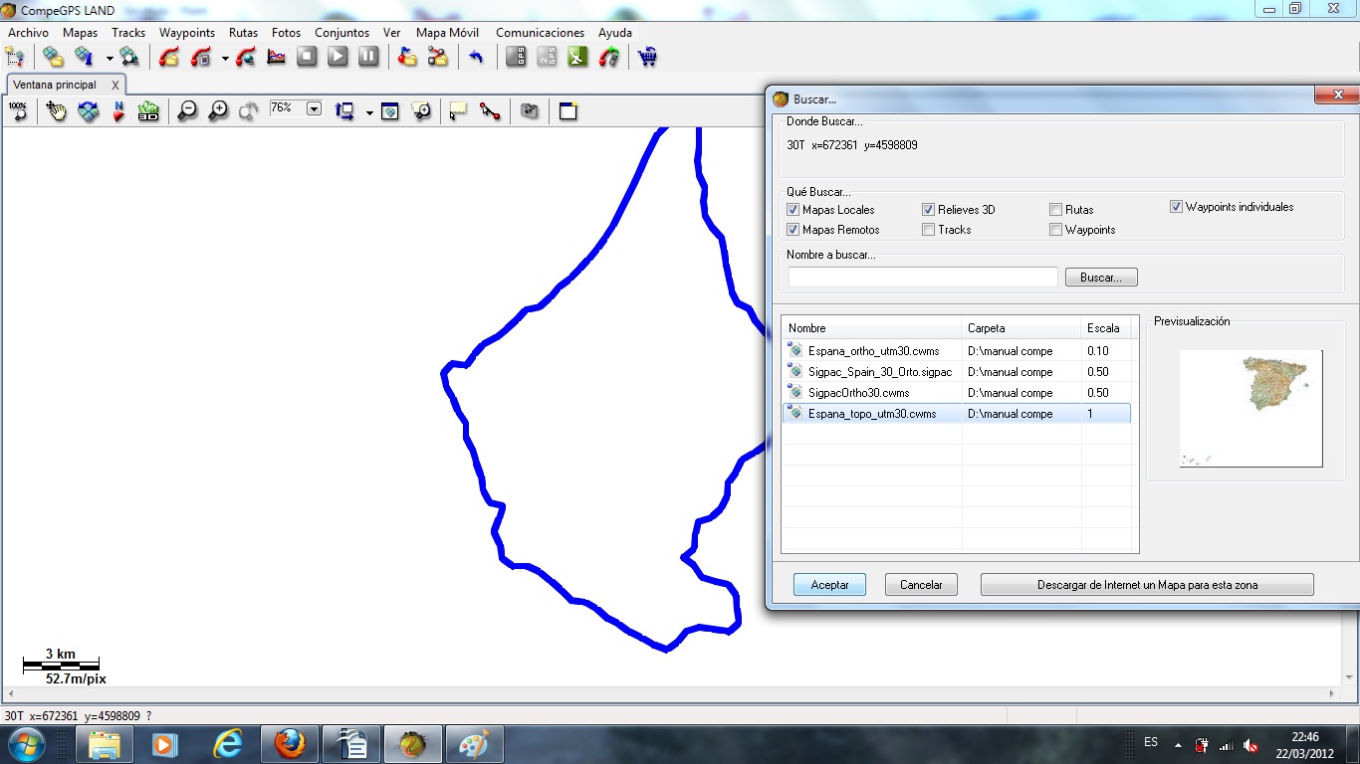Viewport: 1360px width, 764px height.
Task: Click inside the Nombre a buscar field
Action: 923,278
